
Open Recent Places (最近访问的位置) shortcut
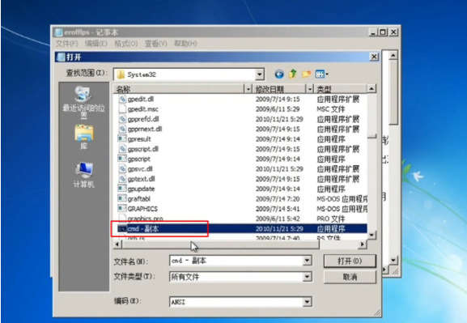pyautogui.click(x=83, y=102)
